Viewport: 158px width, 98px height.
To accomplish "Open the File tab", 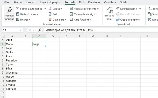I will coord(6,2).
